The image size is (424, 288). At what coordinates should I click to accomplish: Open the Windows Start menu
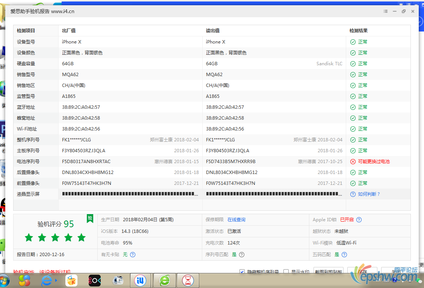pos(4,281)
